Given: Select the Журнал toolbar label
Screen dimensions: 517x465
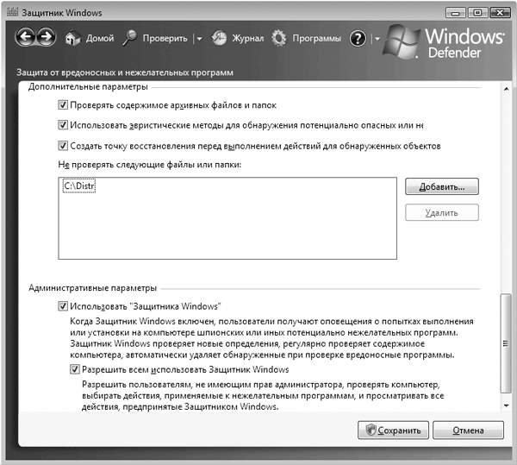Looking at the screenshot, I should pos(248,38).
